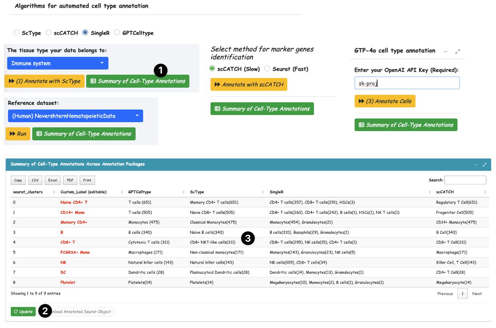496x328 pixels.
Task: Expand the GTP-4o cell type annotation panel
Action: pyautogui.click(x=458, y=51)
